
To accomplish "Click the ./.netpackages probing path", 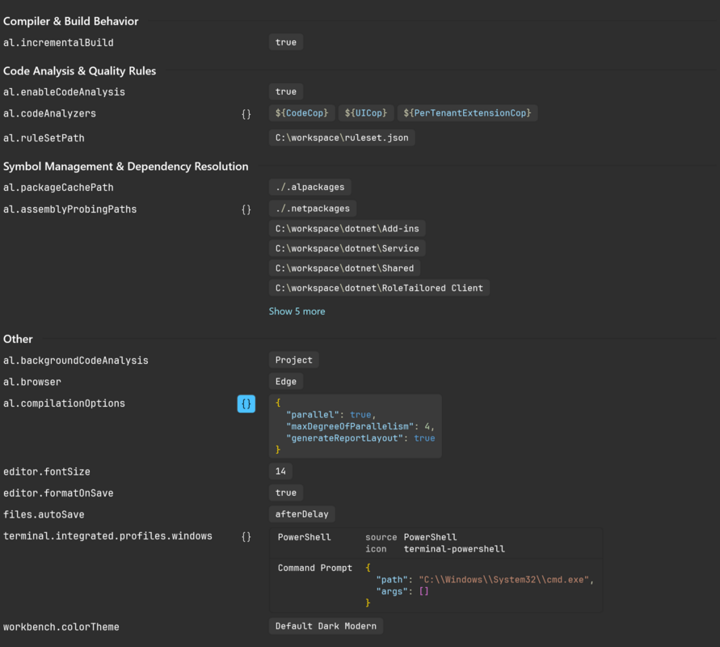I will (x=313, y=209).
